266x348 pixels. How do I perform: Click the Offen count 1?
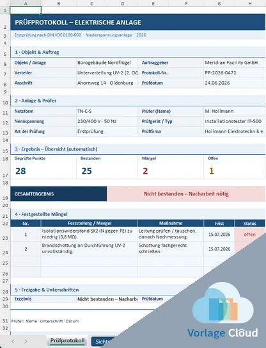[x=211, y=171]
